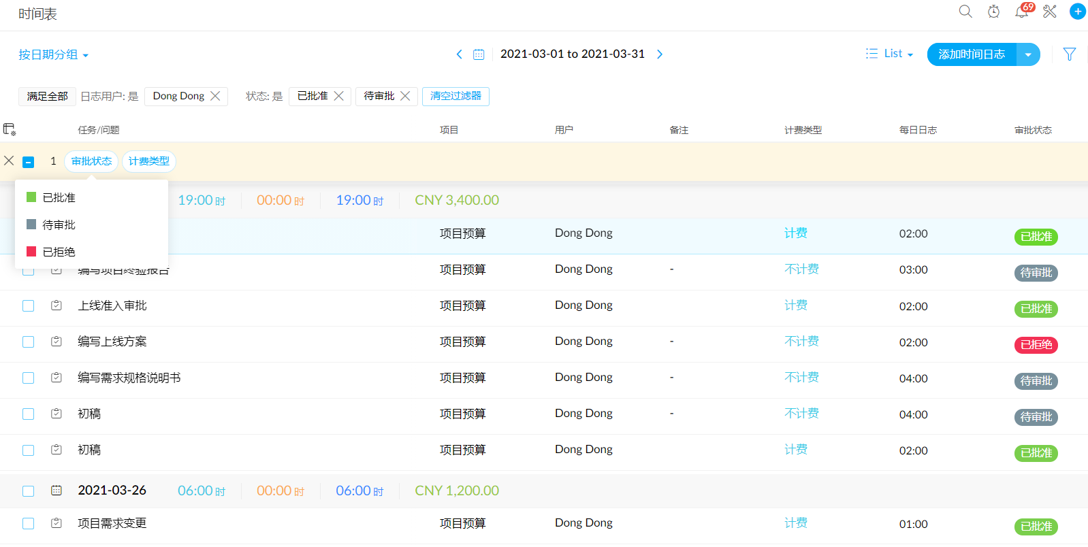1088x547 pixels.
Task: Check the 上线准入审批 row checkbox
Action: (28, 306)
